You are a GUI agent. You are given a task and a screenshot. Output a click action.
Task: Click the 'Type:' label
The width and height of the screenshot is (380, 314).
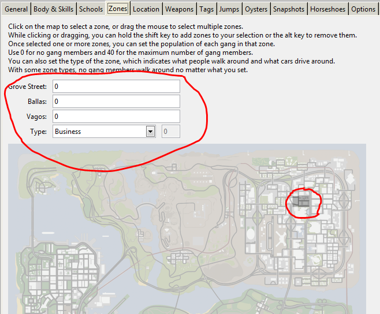[38, 132]
